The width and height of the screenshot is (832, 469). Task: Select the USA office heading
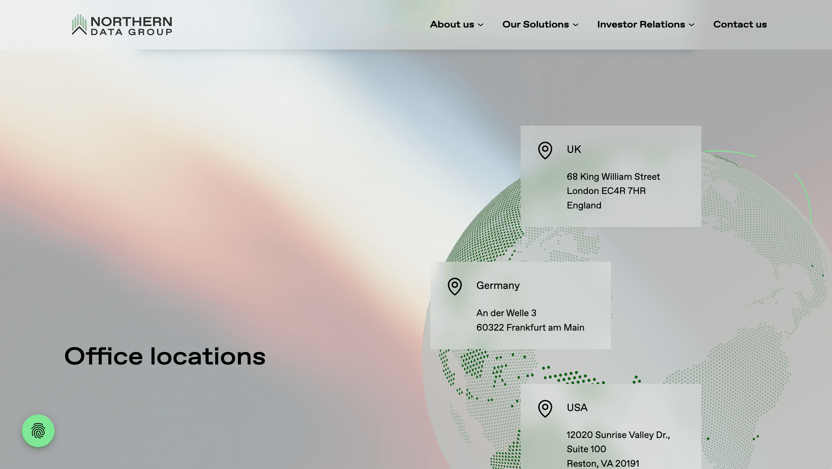(577, 408)
